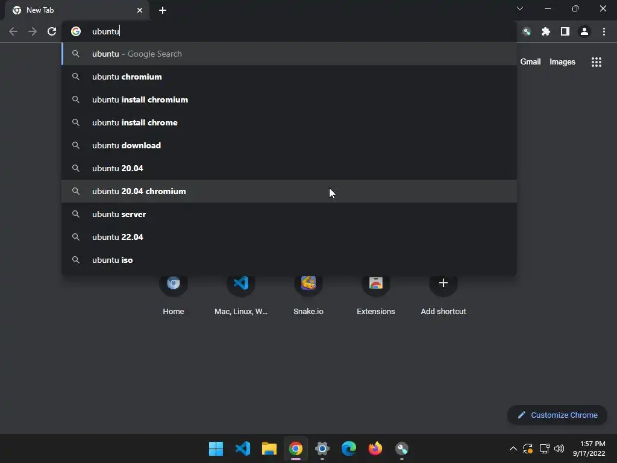Open File Explorer from taskbar
This screenshot has width=617, height=463.
click(269, 449)
